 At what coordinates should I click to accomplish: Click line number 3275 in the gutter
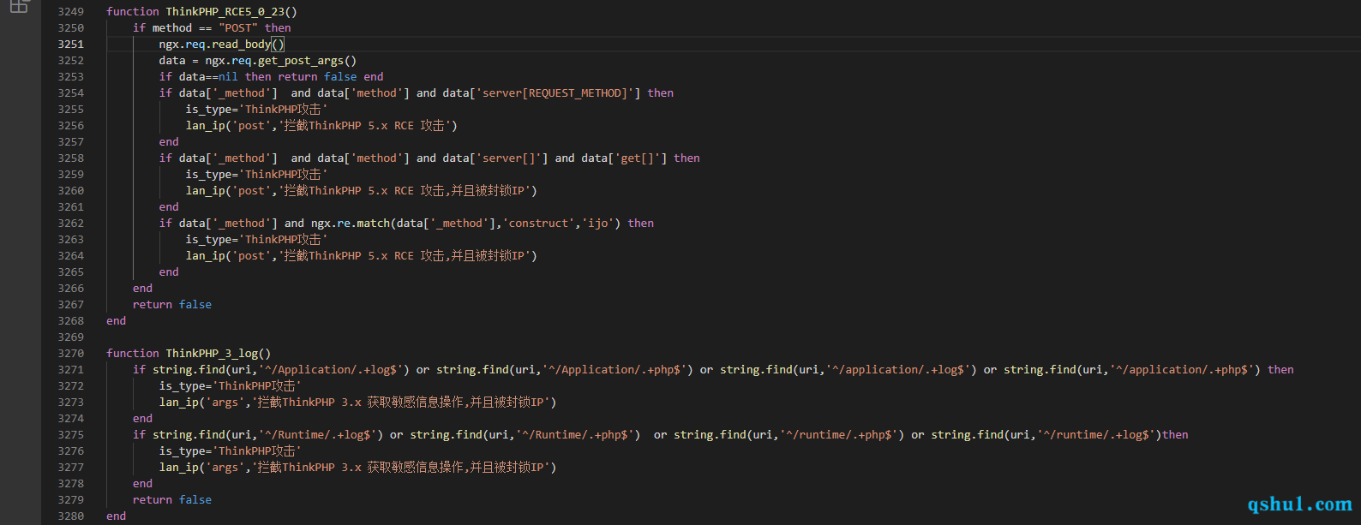pos(71,435)
